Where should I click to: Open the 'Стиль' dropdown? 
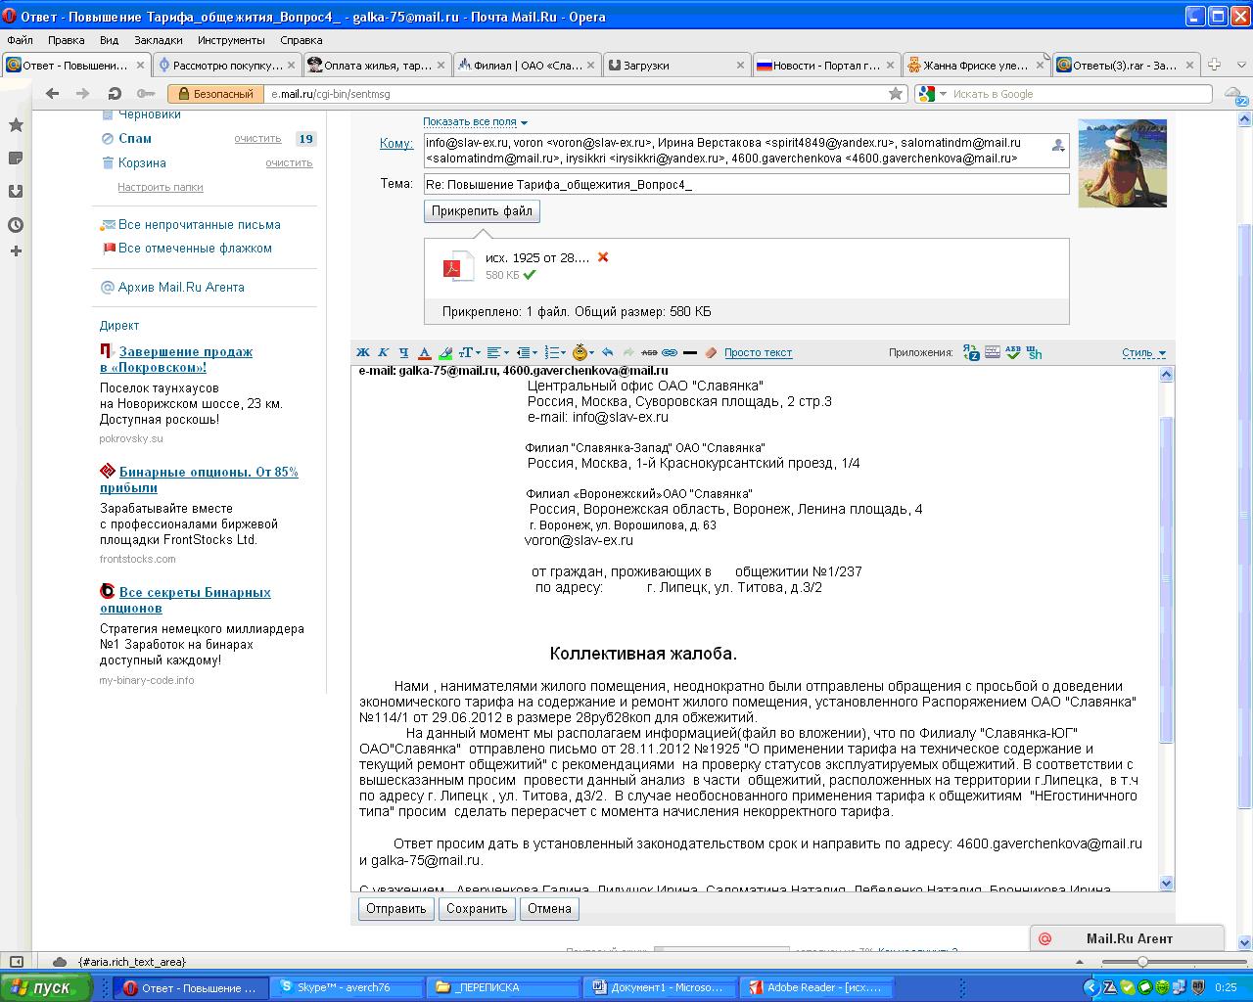tap(1143, 353)
